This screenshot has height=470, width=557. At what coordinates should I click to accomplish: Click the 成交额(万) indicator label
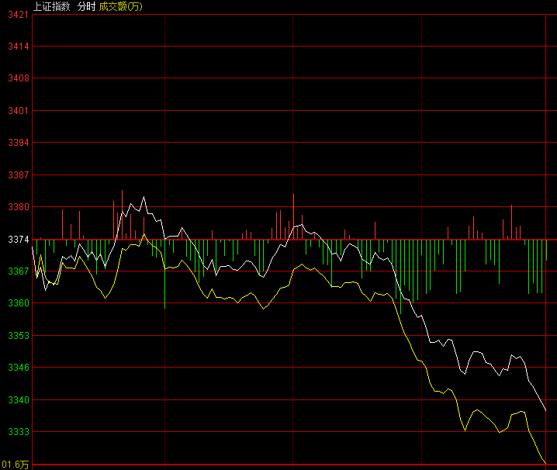coord(120,6)
